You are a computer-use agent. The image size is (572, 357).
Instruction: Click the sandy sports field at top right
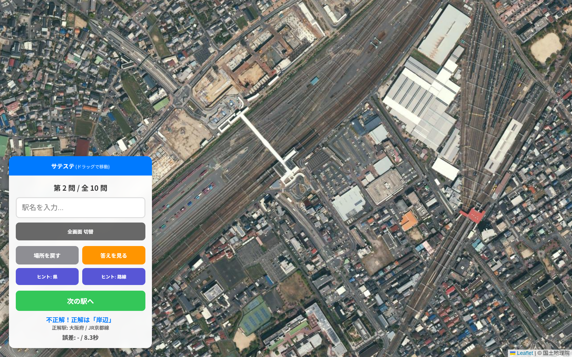coord(546,47)
